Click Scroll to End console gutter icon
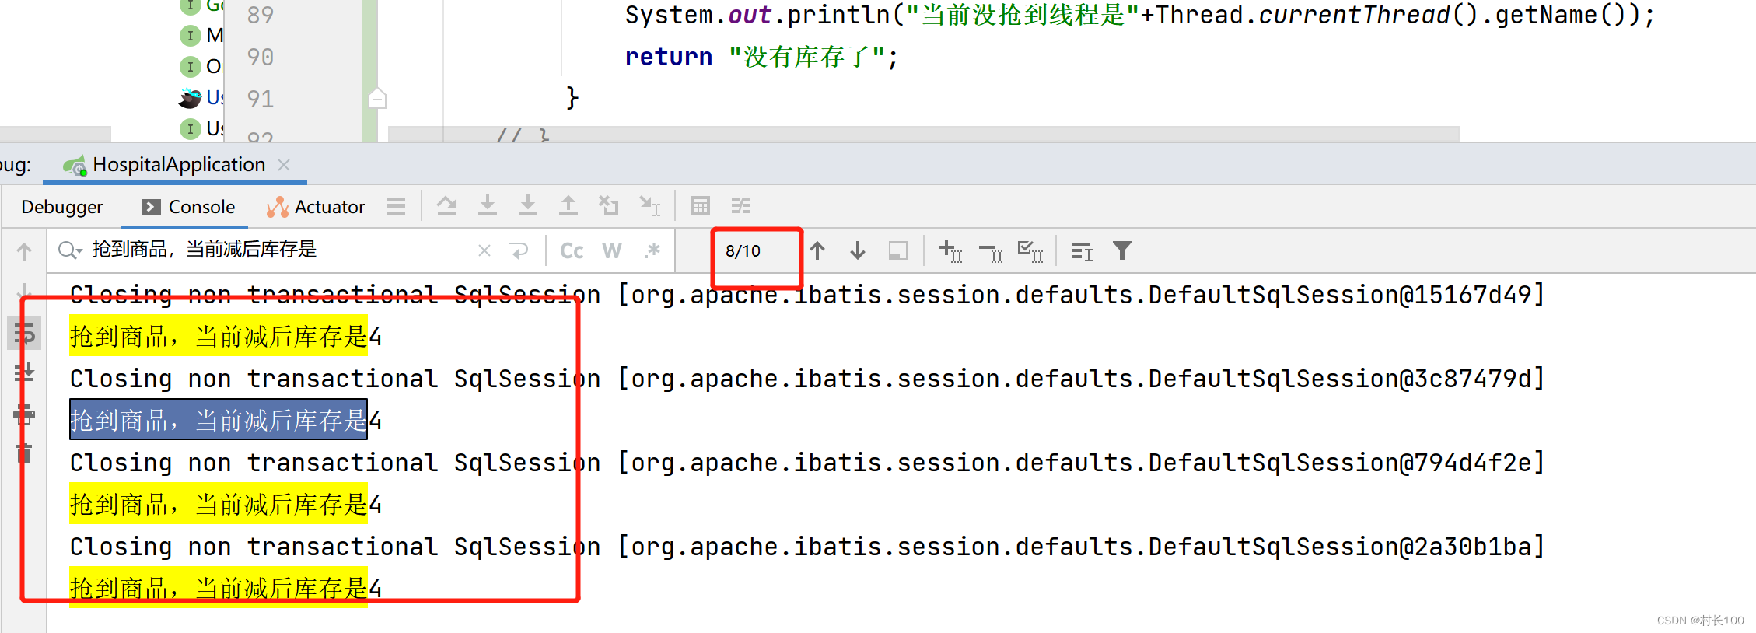 click(24, 373)
